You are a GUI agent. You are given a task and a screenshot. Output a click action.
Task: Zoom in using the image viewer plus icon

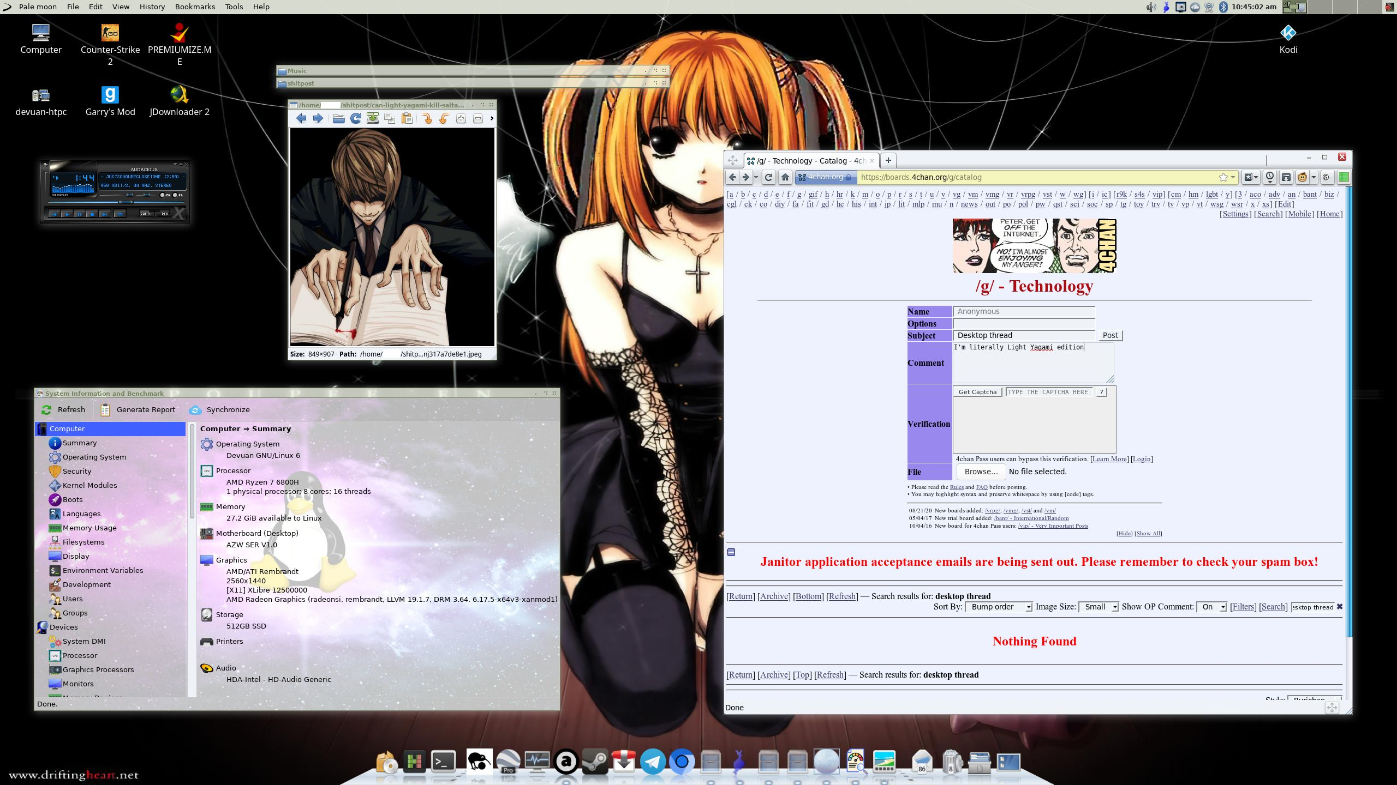point(461,118)
